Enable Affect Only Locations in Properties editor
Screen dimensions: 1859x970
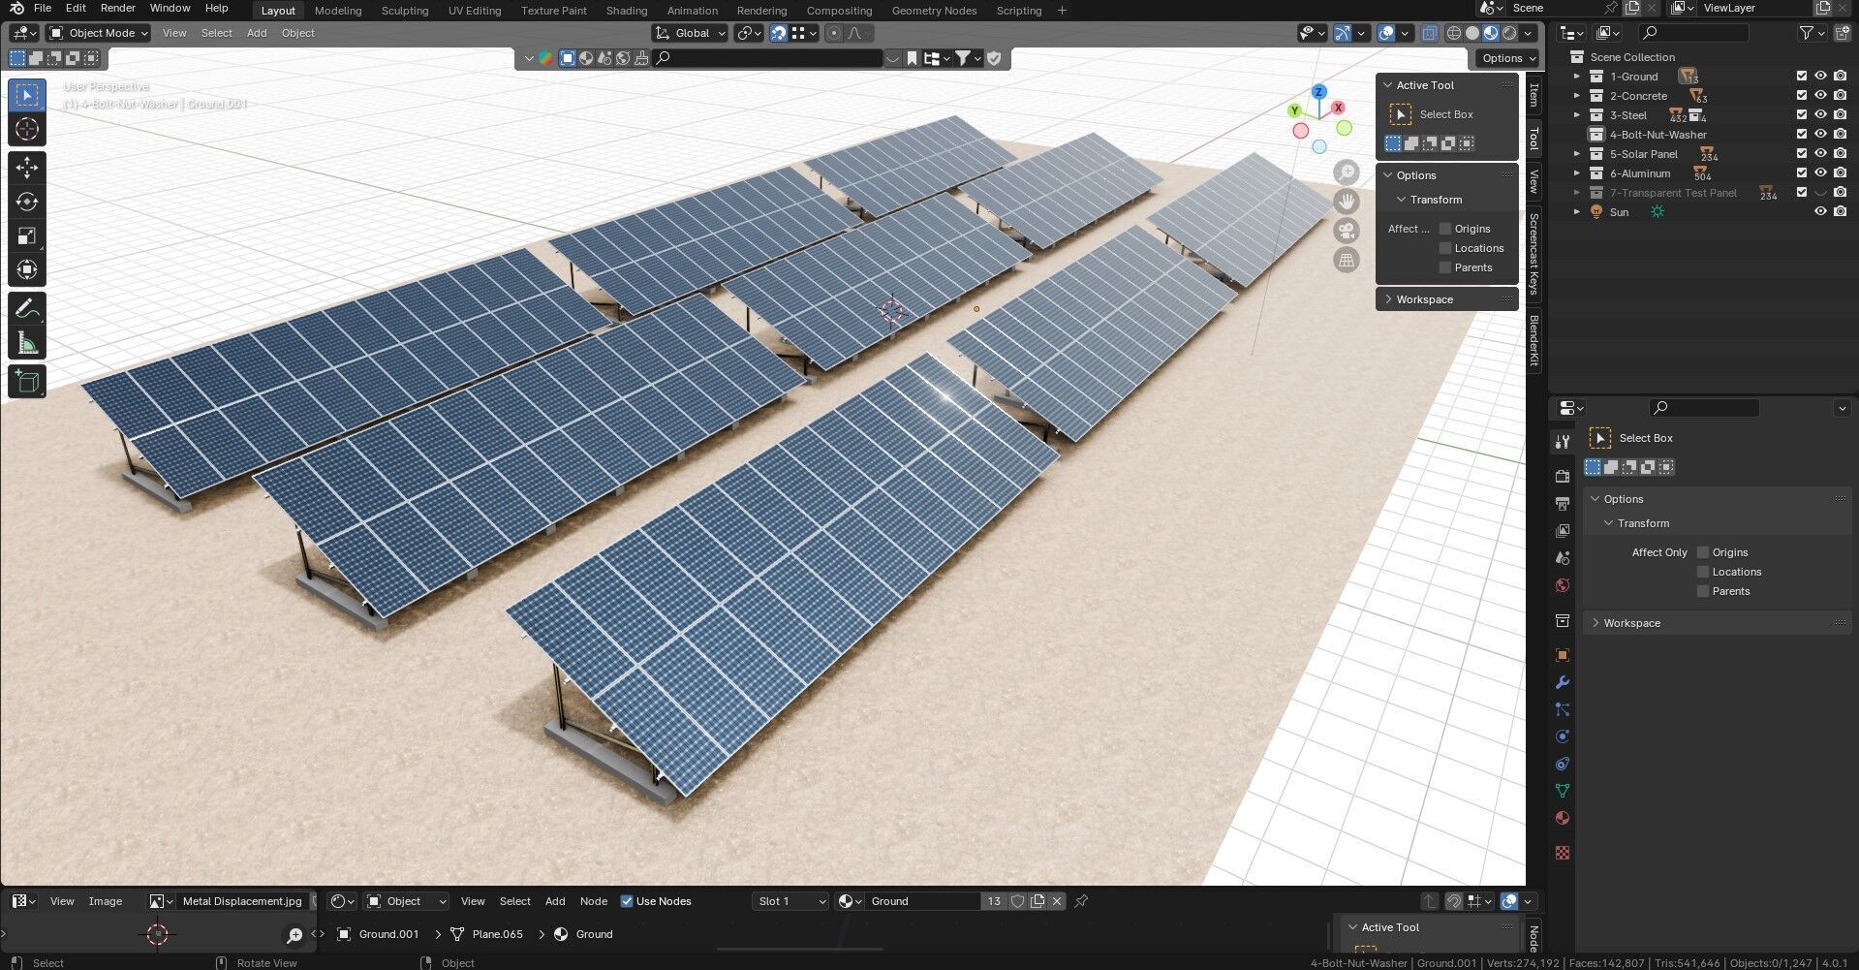[x=1703, y=572]
